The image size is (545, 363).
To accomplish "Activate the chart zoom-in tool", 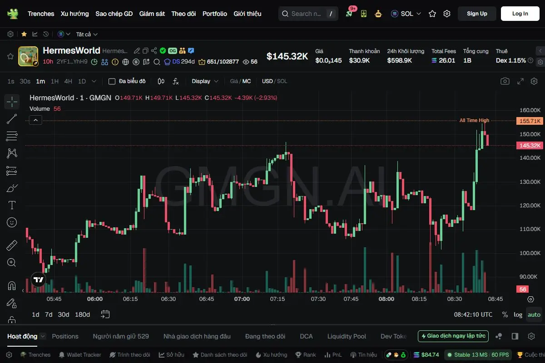I will click(12, 262).
